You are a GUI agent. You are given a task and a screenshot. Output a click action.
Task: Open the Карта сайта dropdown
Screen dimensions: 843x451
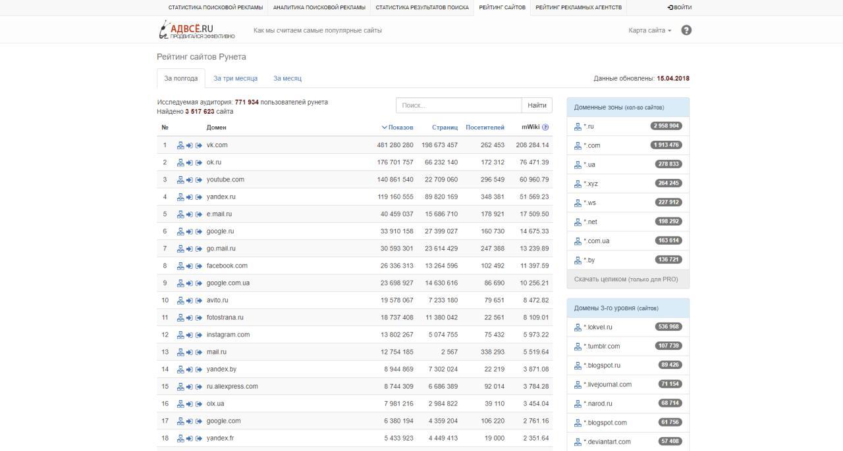pyautogui.click(x=649, y=30)
